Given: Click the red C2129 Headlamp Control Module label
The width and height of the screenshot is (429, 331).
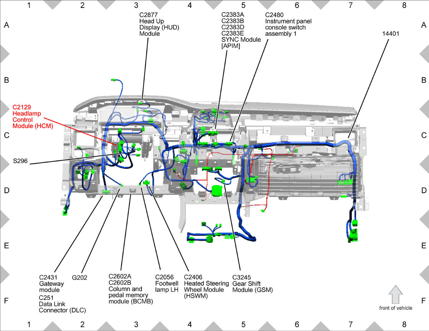Looking at the screenshot, I should [x=33, y=116].
